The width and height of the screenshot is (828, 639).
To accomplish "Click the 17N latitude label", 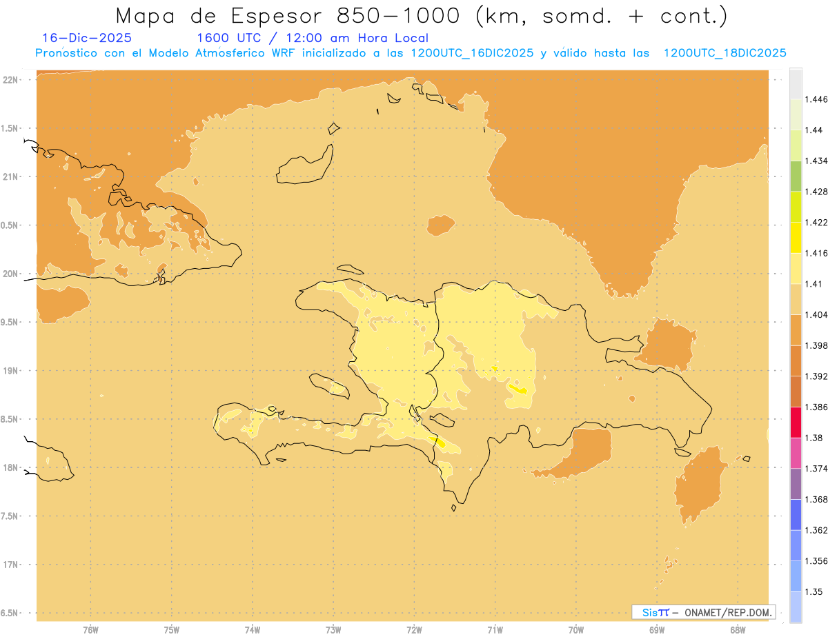I will 10,565.
